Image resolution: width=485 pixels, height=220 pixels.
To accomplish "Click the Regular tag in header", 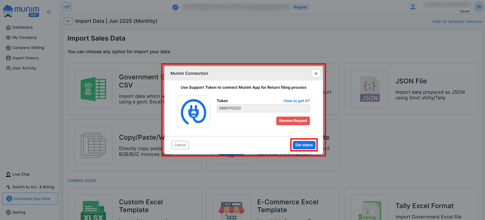I will click(300, 7).
